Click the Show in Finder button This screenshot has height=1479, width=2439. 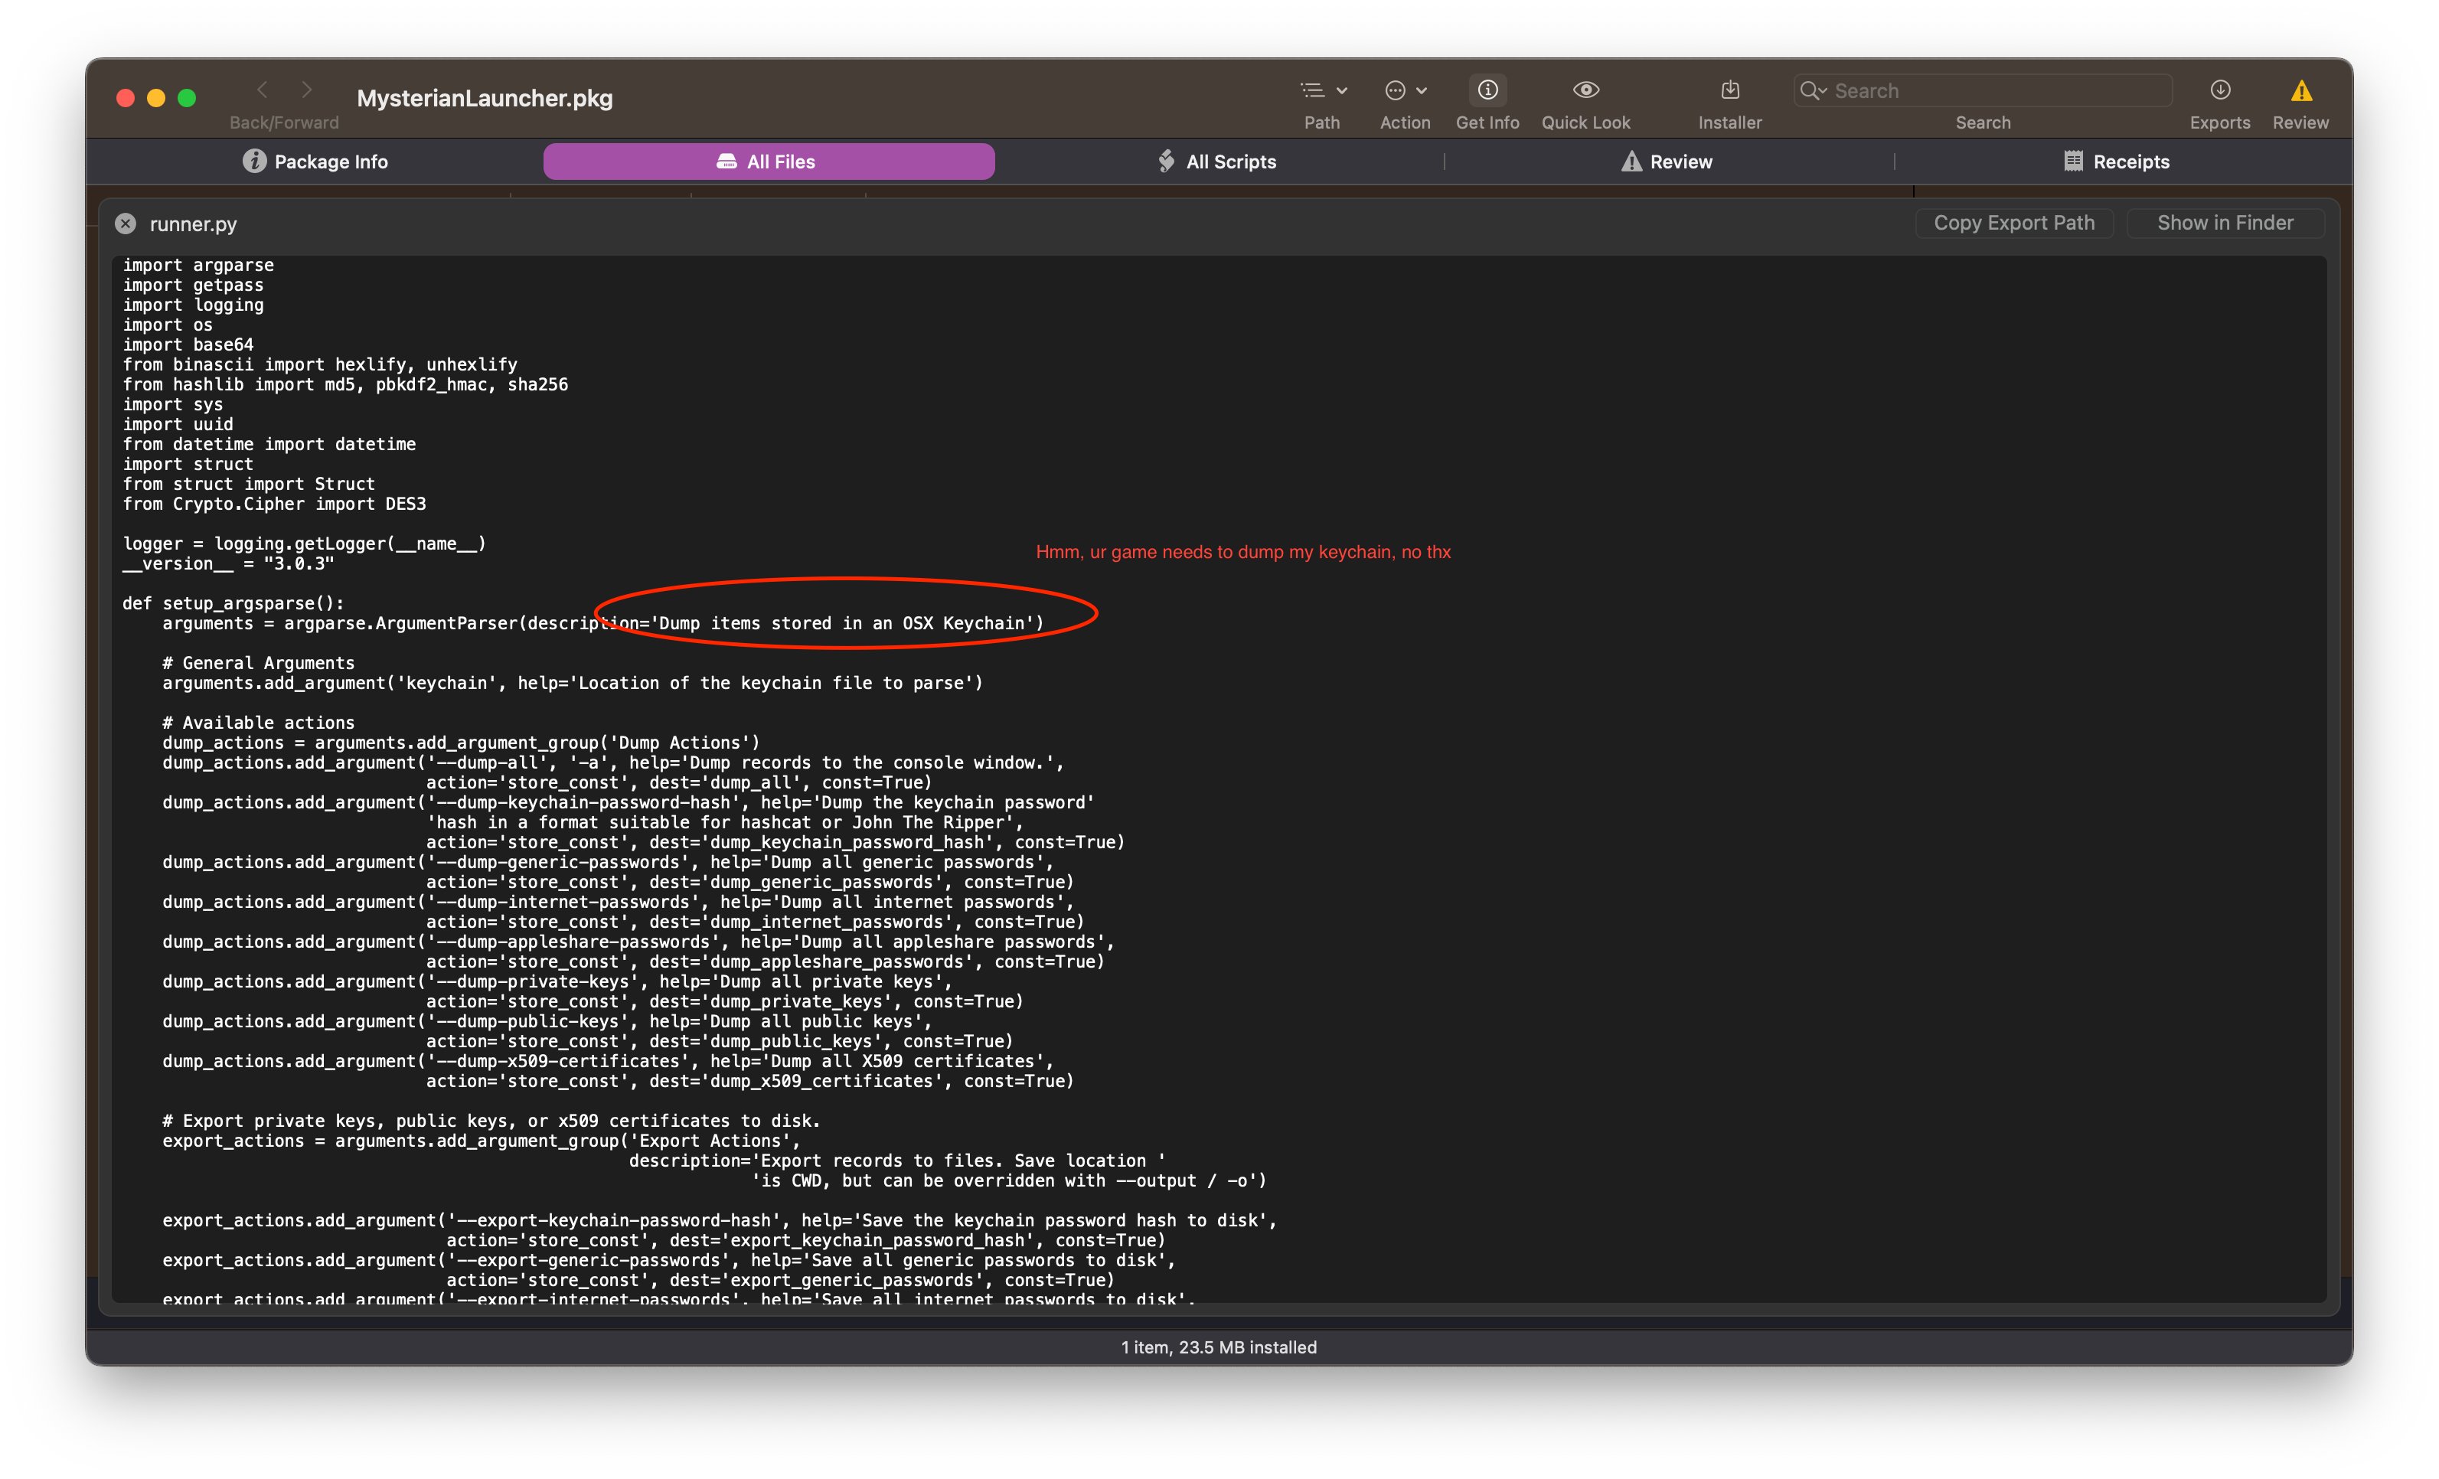(2224, 223)
